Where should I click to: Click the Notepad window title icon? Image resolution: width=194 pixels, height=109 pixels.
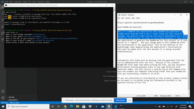(119, 15)
